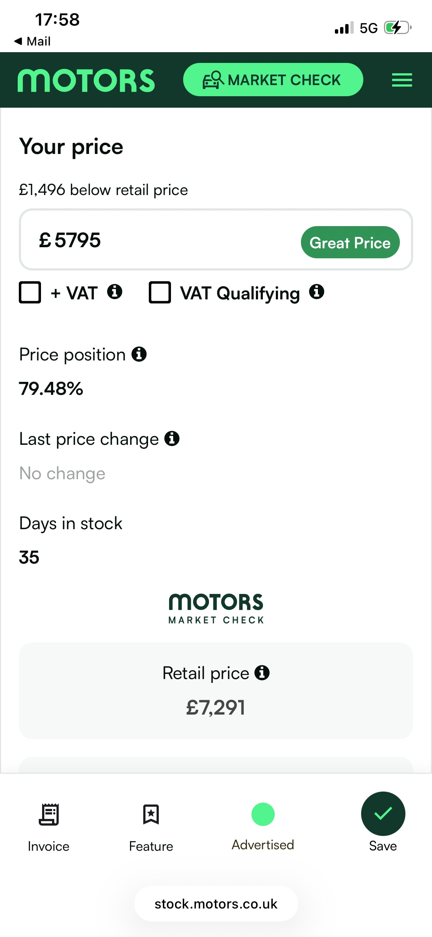Tap the MOTORS logo in header
Viewport: 432px width, 937px height.
coord(86,80)
